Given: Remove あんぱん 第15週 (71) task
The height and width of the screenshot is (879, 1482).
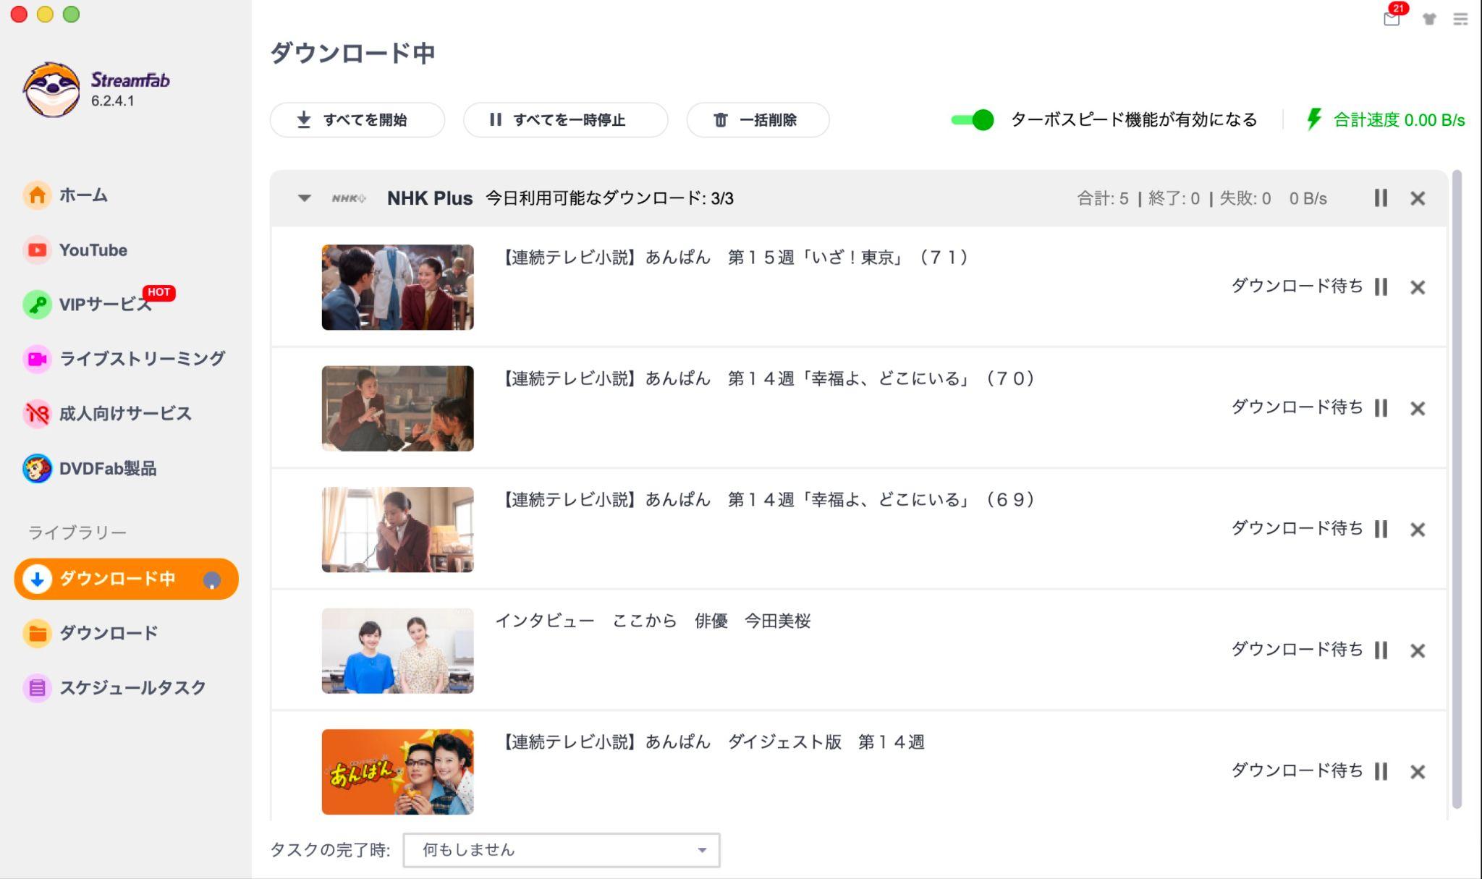Looking at the screenshot, I should click(1418, 287).
